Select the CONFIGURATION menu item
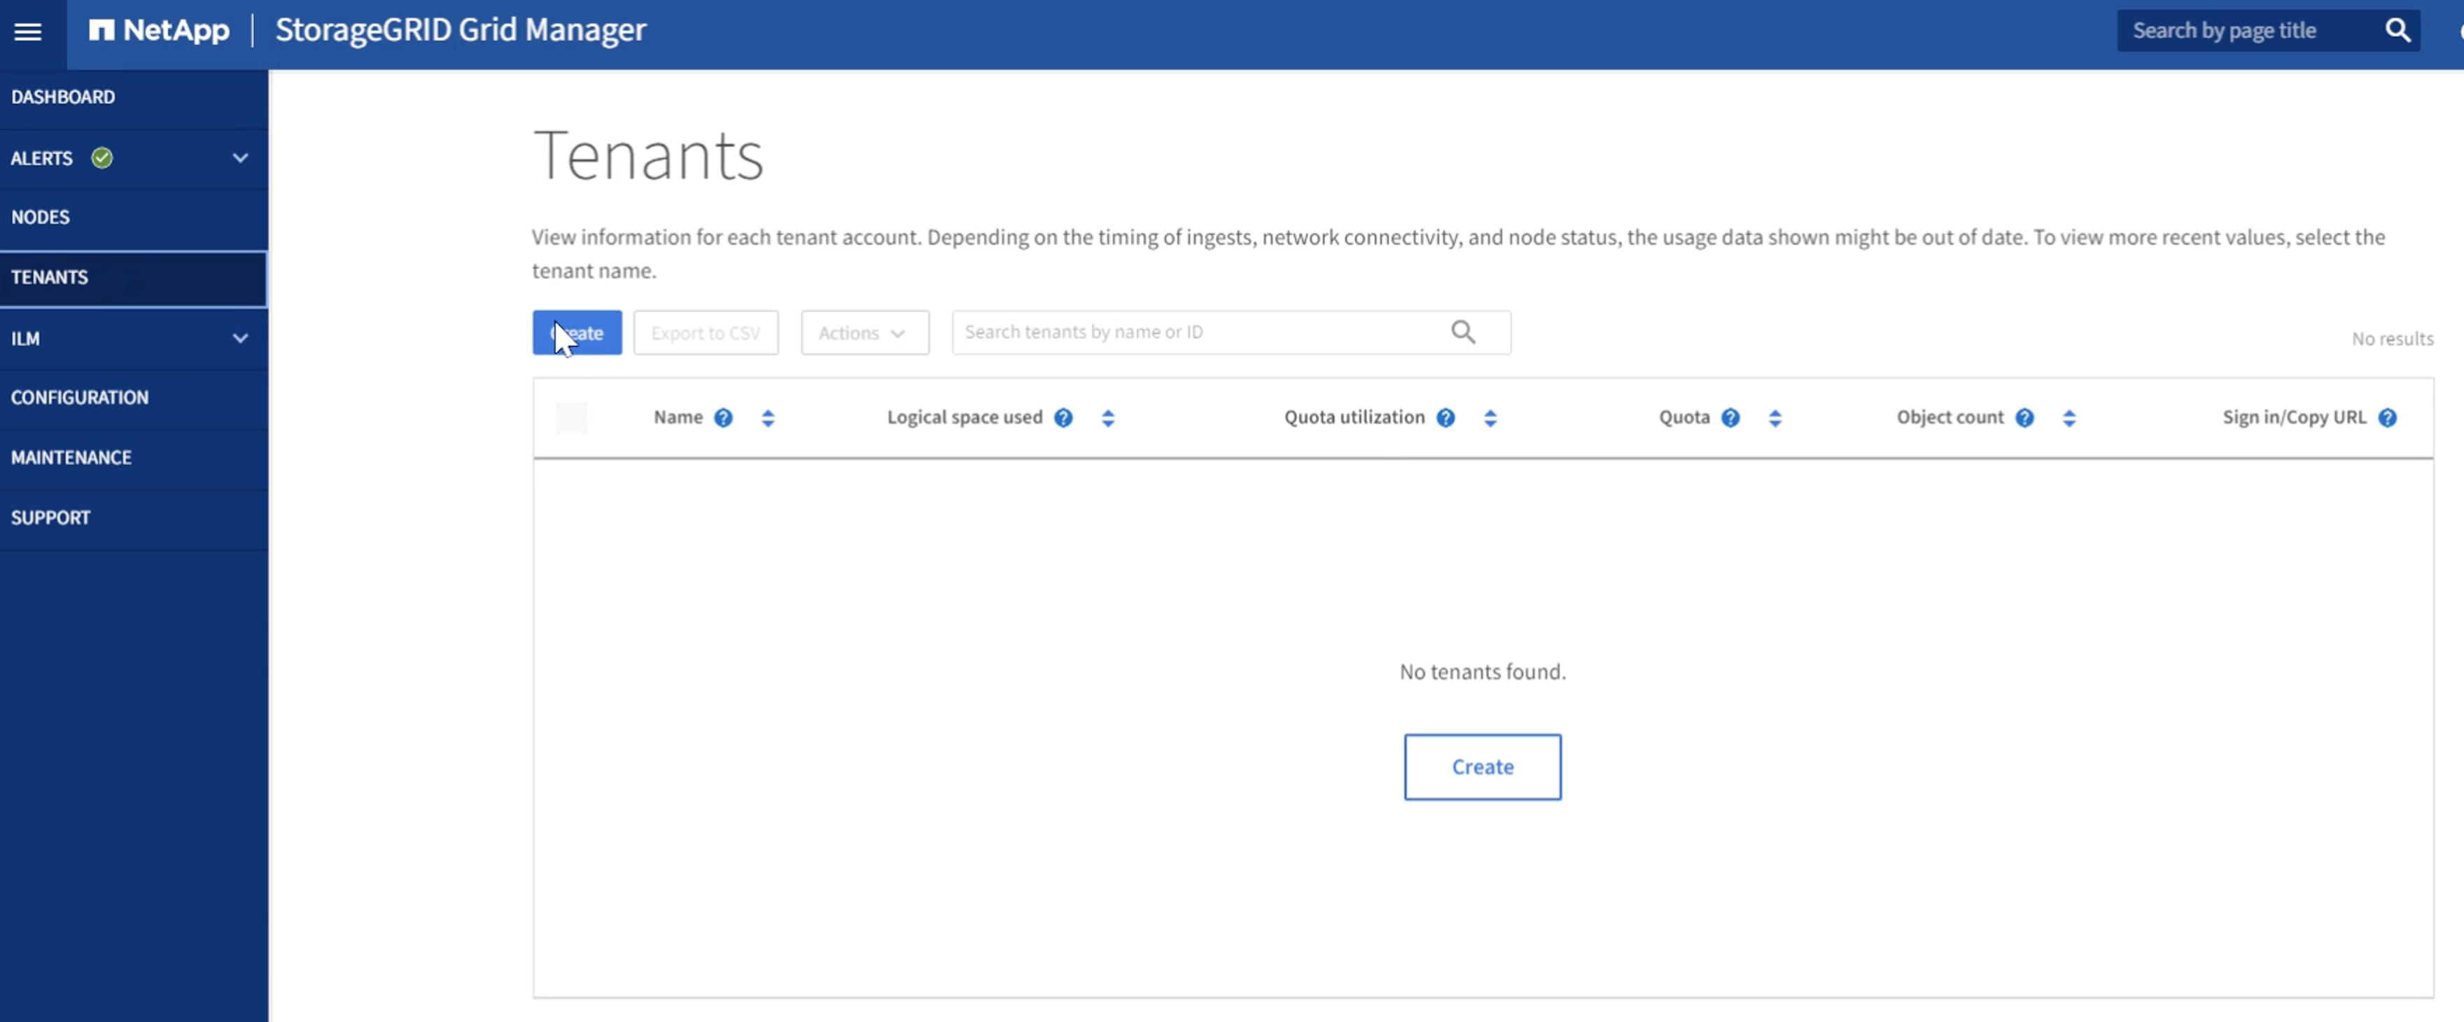The width and height of the screenshot is (2464, 1022). [x=78, y=396]
